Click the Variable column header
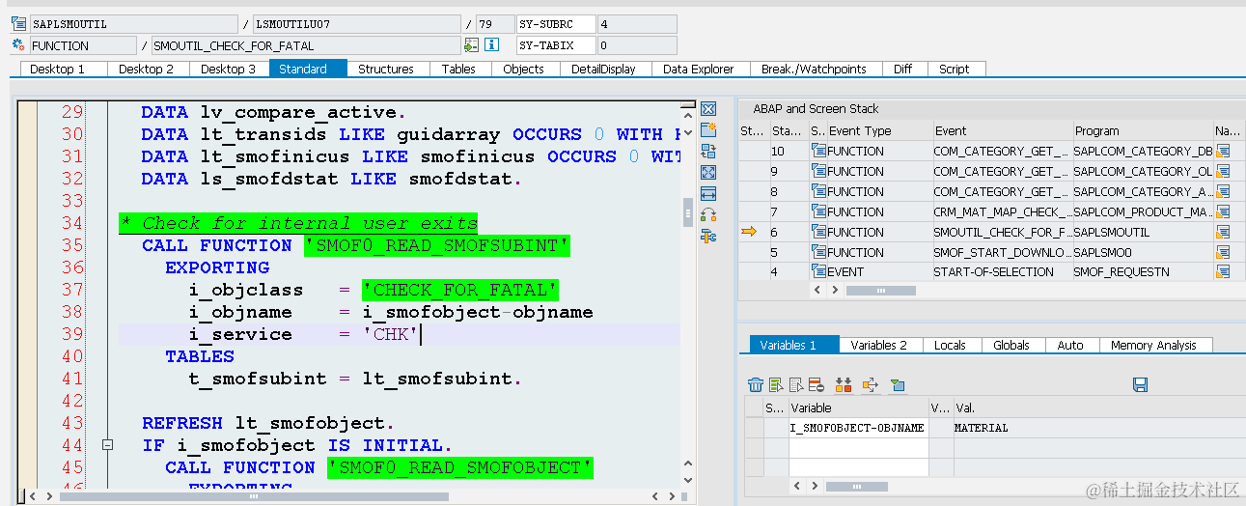1246x506 pixels. (858, 408)
